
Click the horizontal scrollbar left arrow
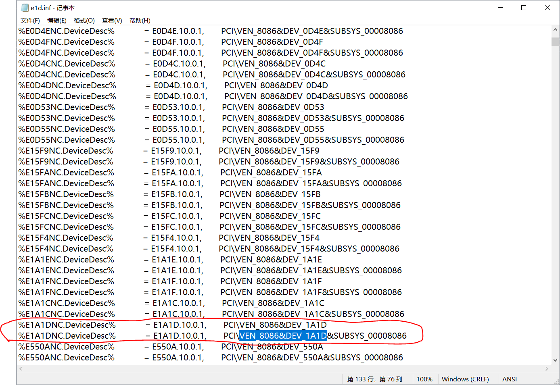point(21,368)
